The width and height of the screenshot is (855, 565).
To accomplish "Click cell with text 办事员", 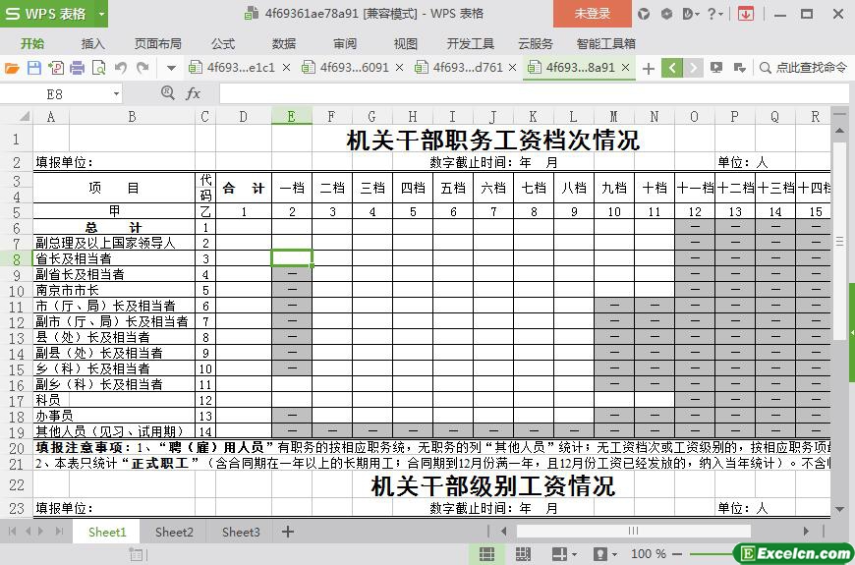I will (114, 416).
